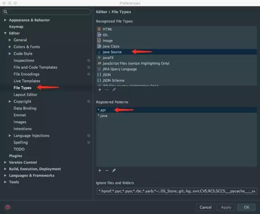Click the JIRA Query Language icon
The width and height of the screenshot is (260, 214).
tap(99, 69)
